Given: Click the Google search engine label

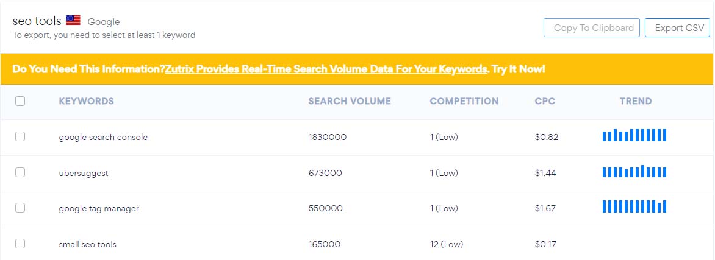Looking at the screenshot, I should pos(104,22).
